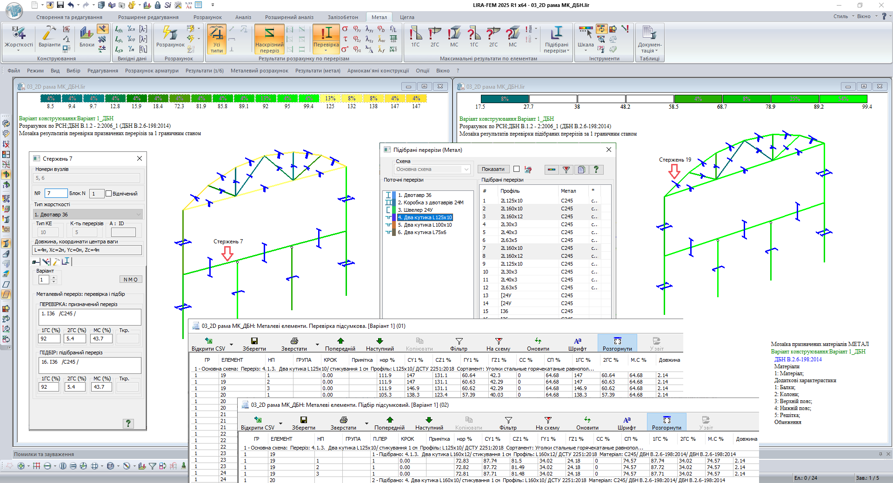Screen dimensions: 893x483
Task: Click Розгорнути toggle in Підбір підсумковий toolbar
Action: coord(666,423)
